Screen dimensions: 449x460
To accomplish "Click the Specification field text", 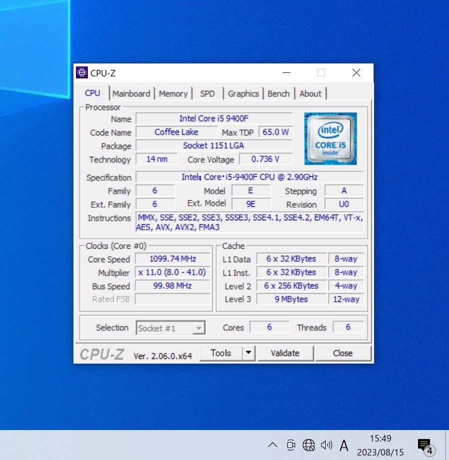I will (x=250, y=177).
